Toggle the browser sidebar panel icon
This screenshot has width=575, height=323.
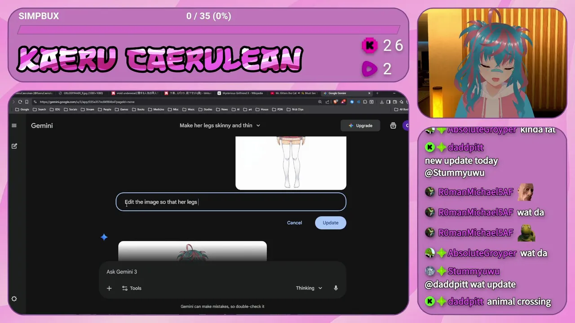pos(388,102)
